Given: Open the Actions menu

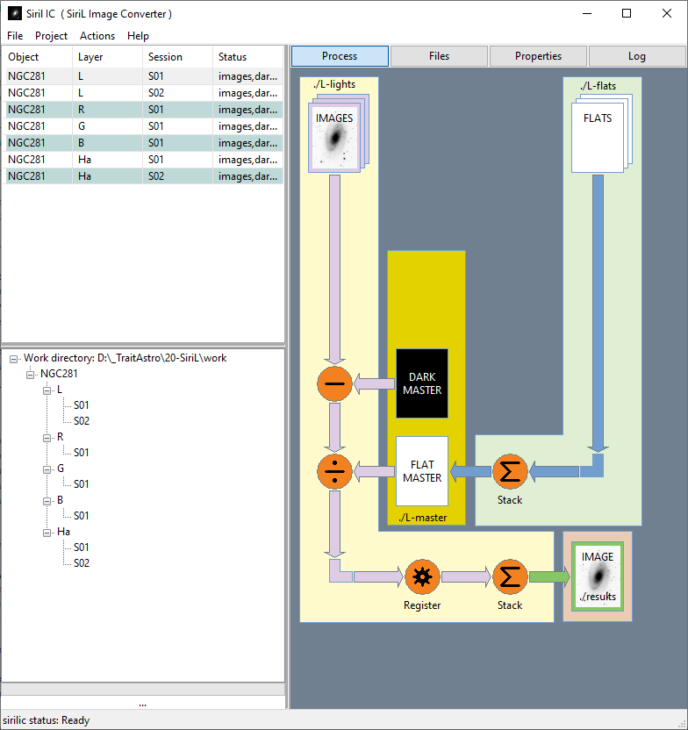Looking at the screenshot, I should [x=97, y=36].
